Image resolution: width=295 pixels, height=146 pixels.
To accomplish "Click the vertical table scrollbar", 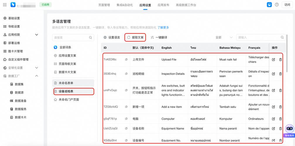I will pos(287,53).
